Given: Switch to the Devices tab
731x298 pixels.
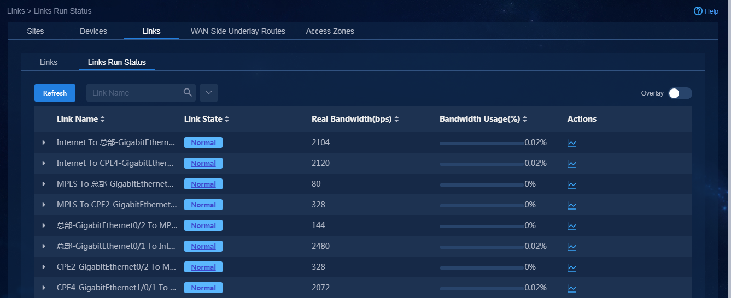Looking at the screenshot, I should click(93, 31).
